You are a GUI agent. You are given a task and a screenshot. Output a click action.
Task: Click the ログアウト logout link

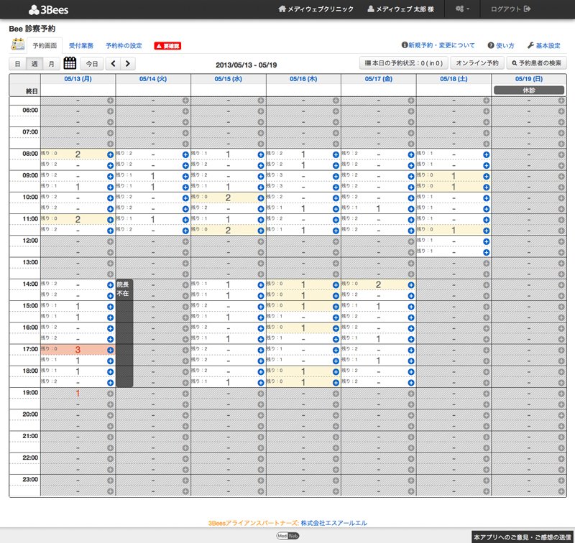[x=510, y=9]
